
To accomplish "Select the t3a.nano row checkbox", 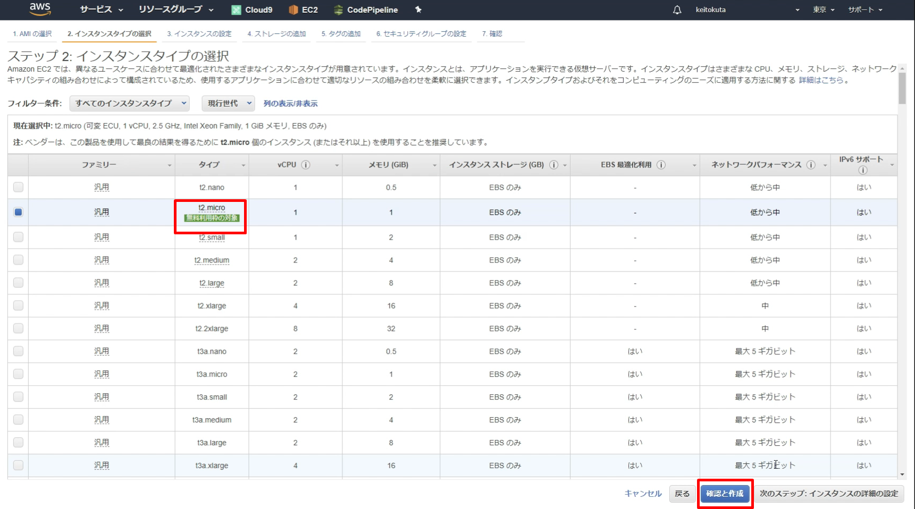I will coord(18,351).
